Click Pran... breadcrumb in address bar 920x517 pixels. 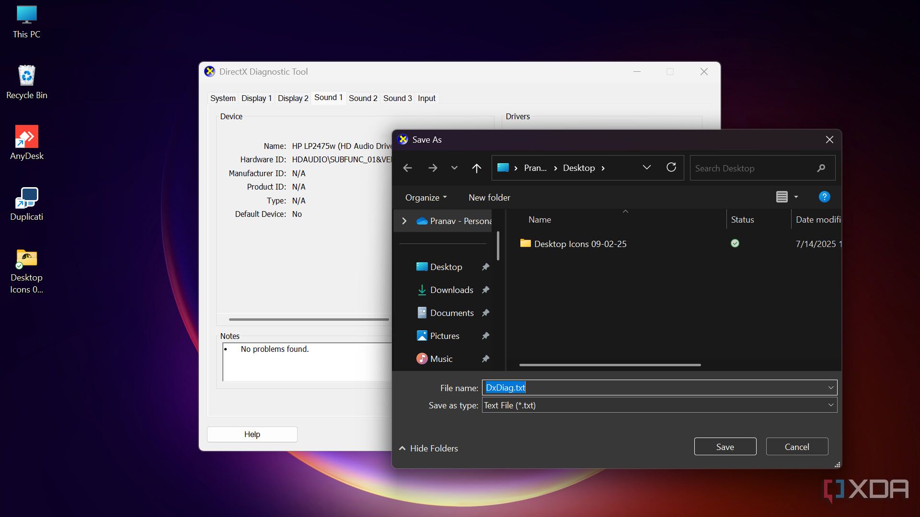(535, 168)
